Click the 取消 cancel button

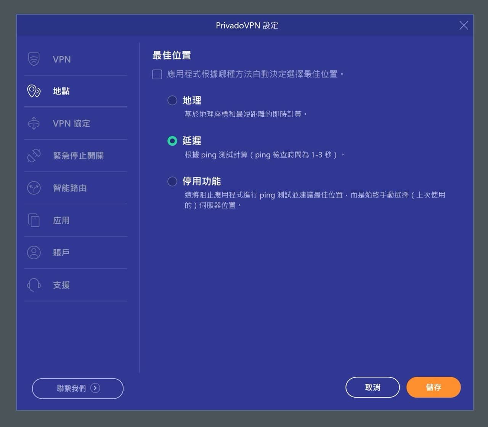pyautogui.click(x=372, y=387)
